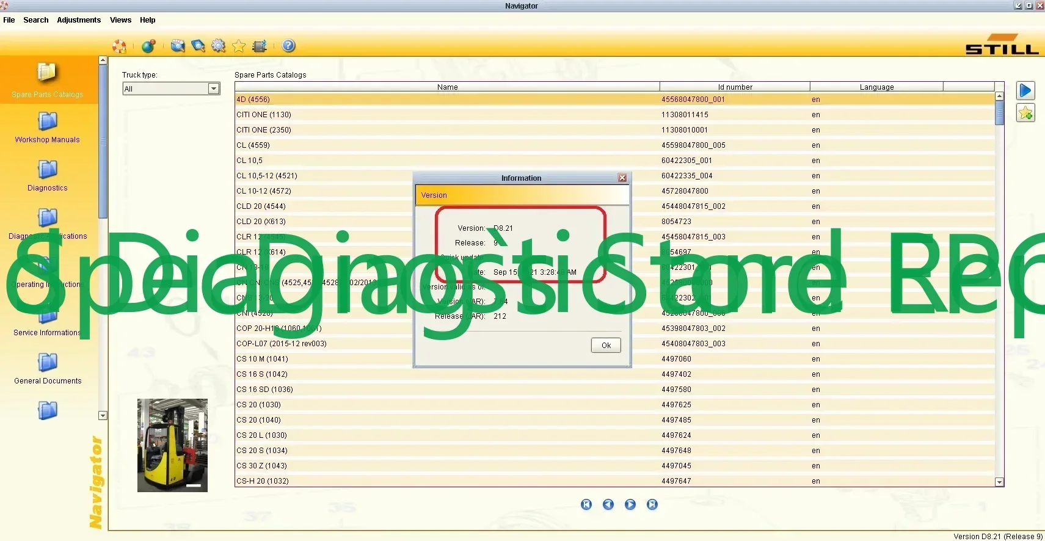Close the Information dialog
The height and width of the screenshot is (541, 1045).
pos(622,178)
